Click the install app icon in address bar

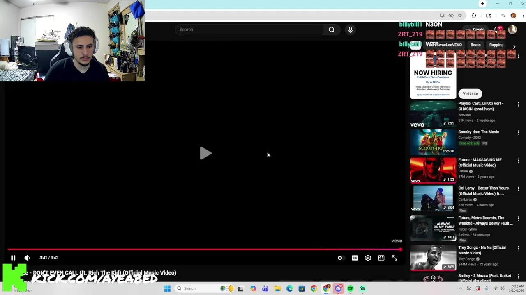442,16
